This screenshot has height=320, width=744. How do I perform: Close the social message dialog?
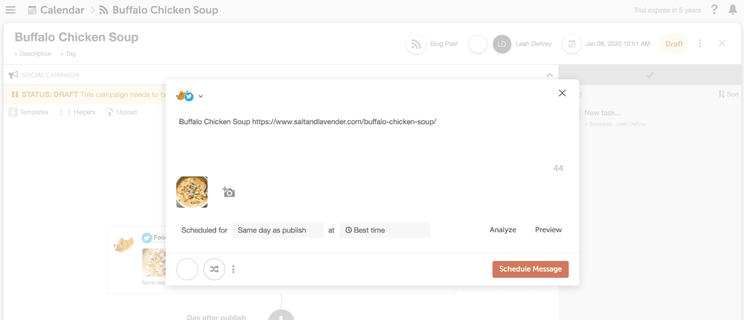pos(562,93)
